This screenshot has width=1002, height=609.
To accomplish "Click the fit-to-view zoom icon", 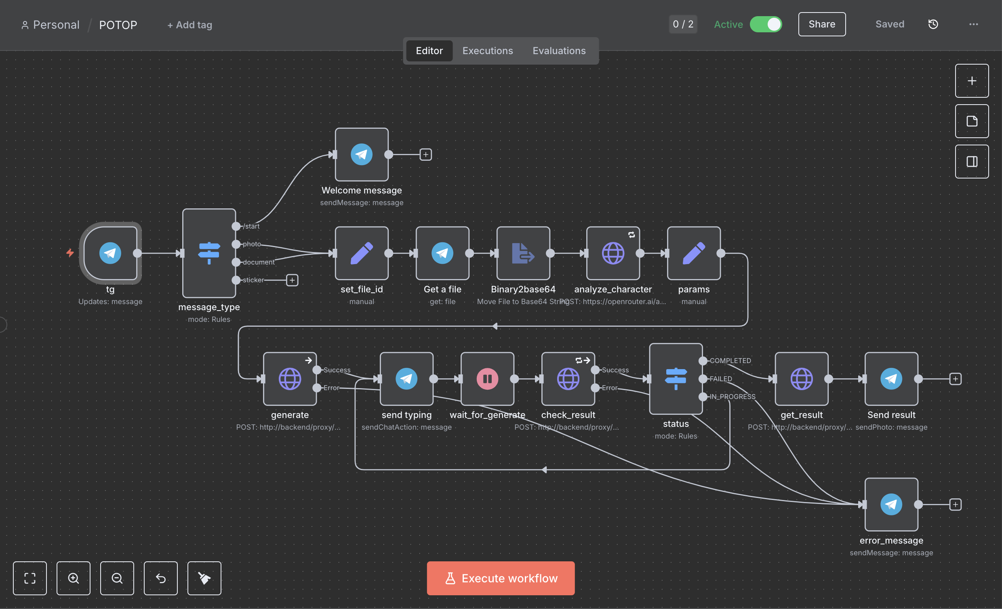I will [x=29, y=578].
